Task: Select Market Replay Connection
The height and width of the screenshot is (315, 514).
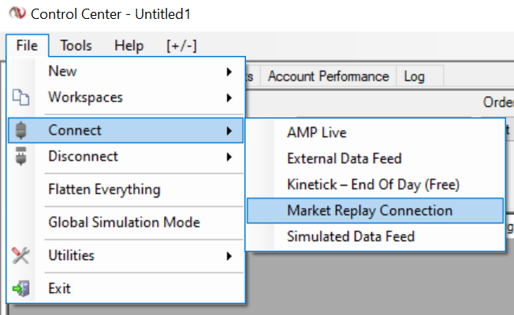Action: click(370, 210)
